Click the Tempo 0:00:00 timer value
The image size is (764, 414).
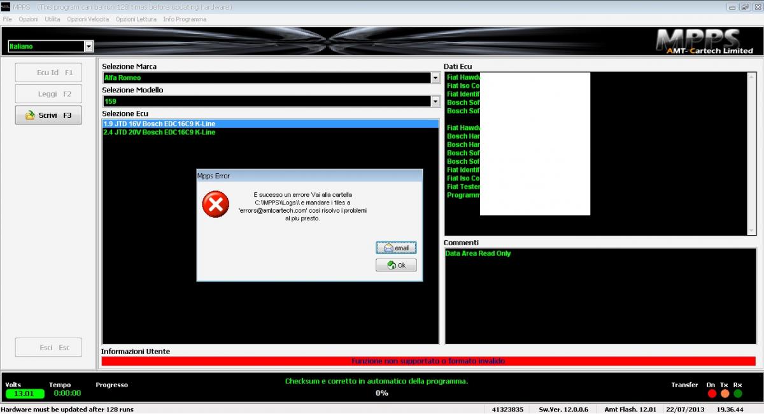[67, 393]
